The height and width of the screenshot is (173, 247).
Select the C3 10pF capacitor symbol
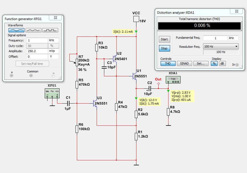[104, 68]
